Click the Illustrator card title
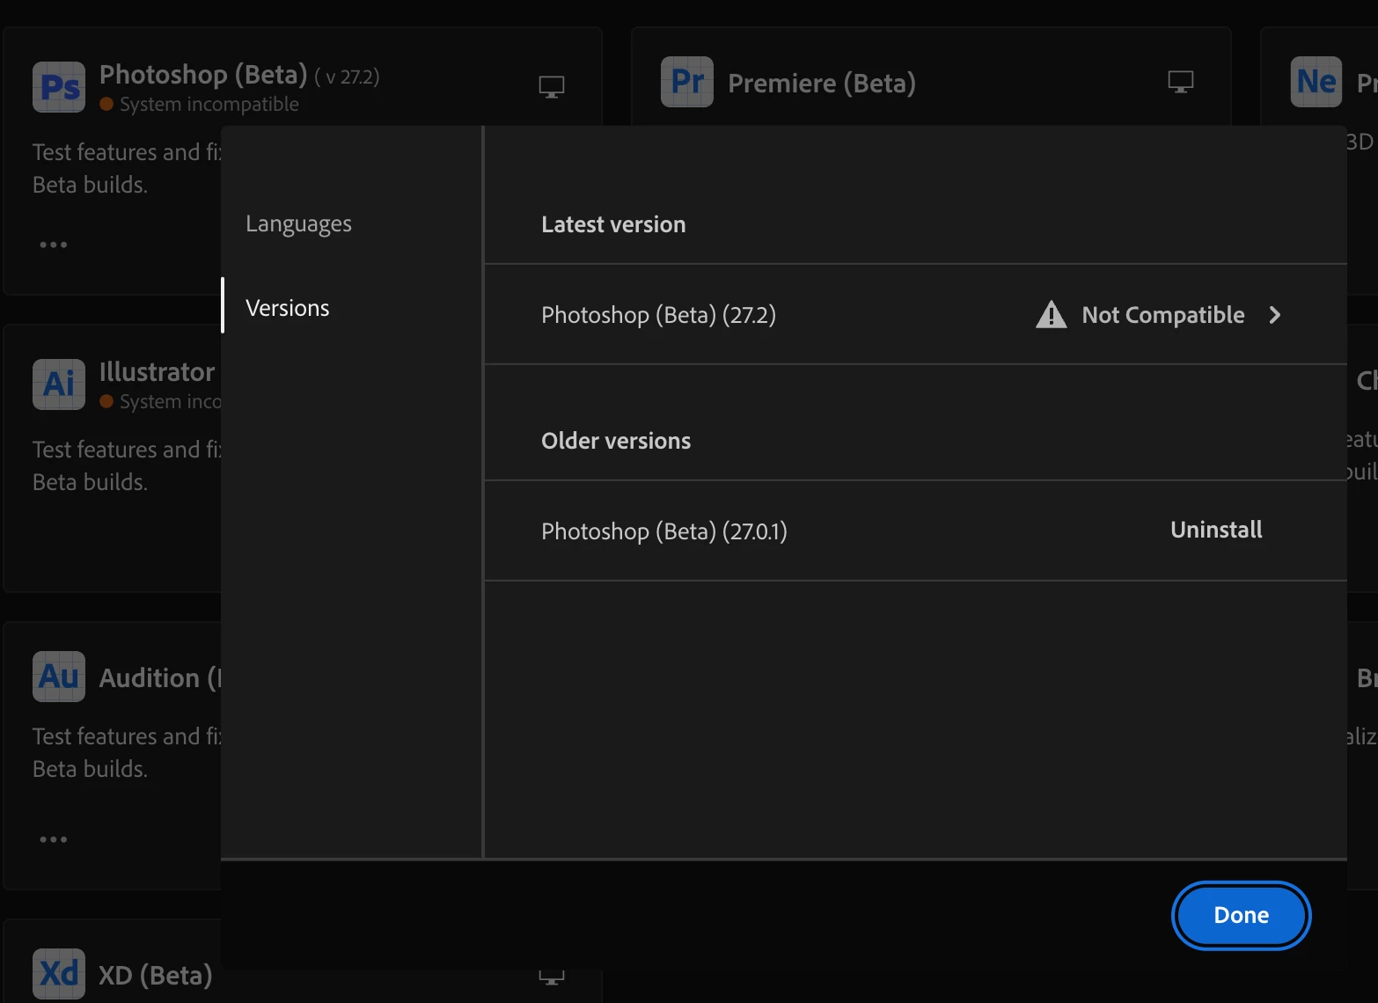 click(158, 372)
